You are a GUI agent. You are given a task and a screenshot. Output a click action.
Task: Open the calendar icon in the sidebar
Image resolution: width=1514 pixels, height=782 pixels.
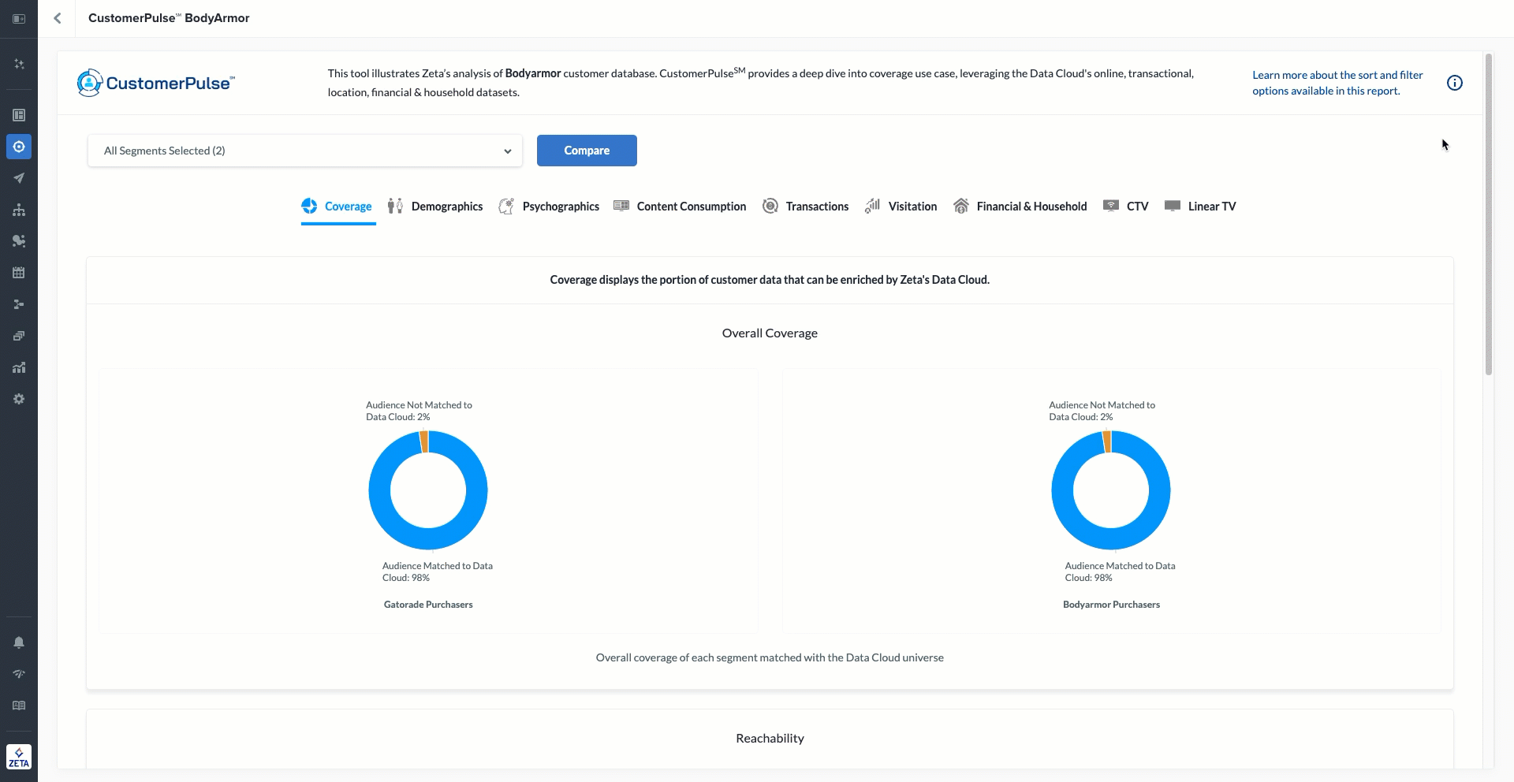pyautogui.click(x=19, y=273)
